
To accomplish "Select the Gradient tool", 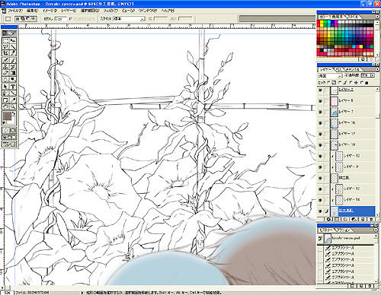I will [x=13, y=73].
